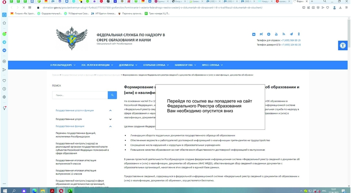
Task: Open sidebar settings gear icon
Action: click(4, 97)
